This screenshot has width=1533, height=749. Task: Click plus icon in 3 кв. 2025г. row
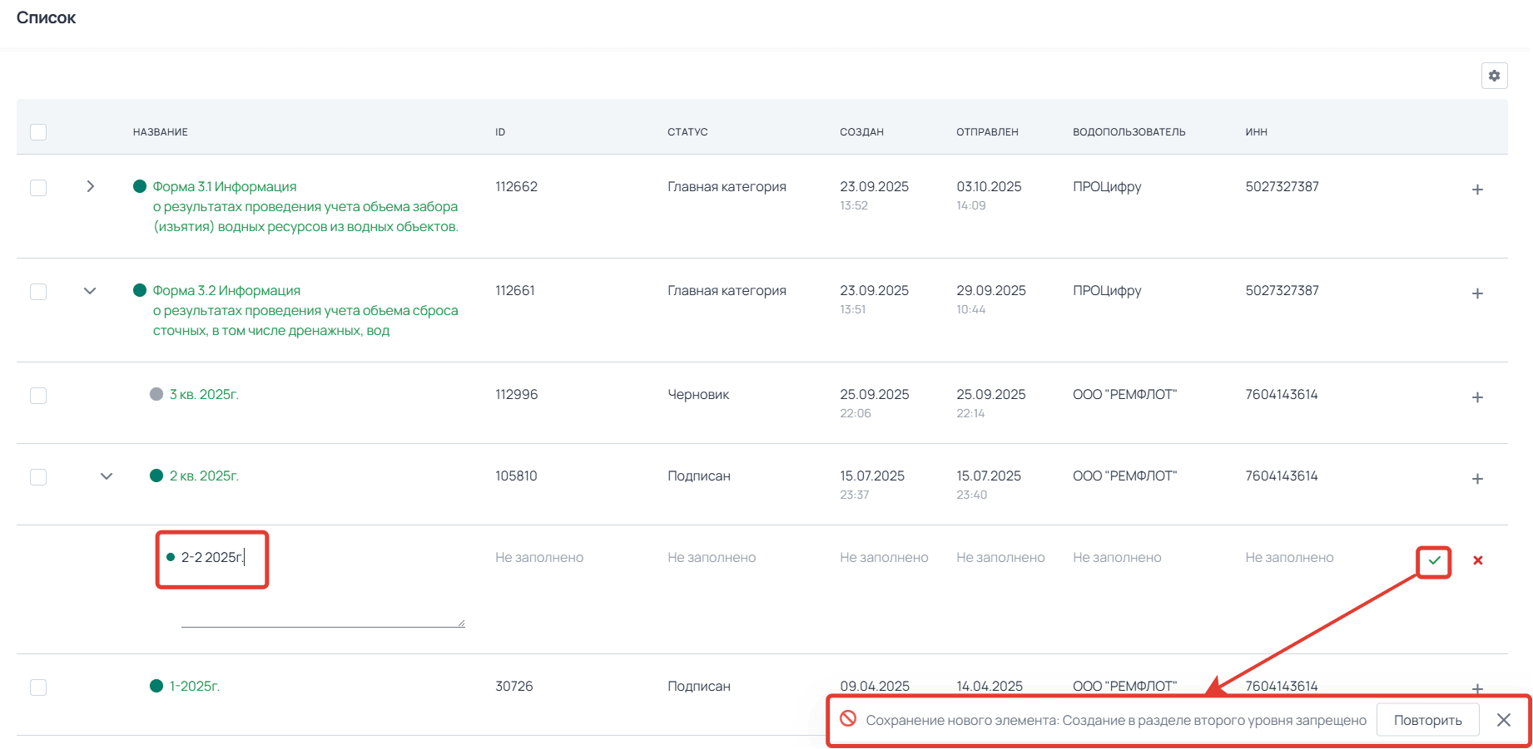click(x=1477, y=397)
